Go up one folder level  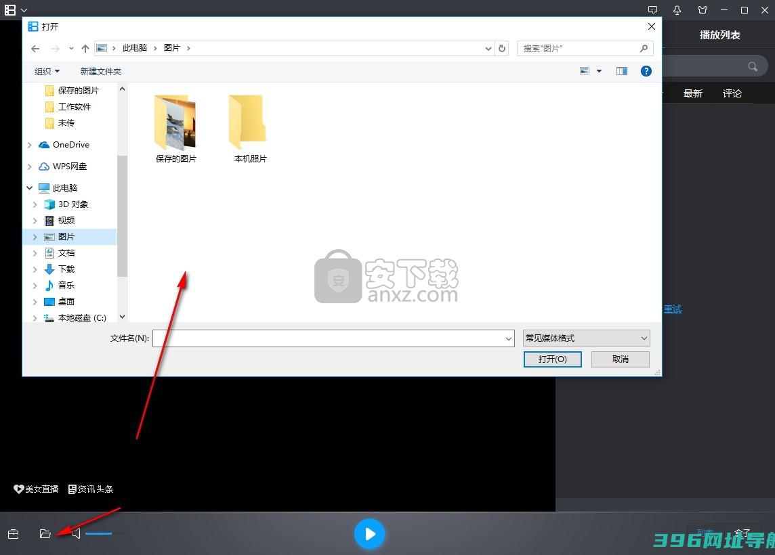pyautogui.click(x=85, y=48)
